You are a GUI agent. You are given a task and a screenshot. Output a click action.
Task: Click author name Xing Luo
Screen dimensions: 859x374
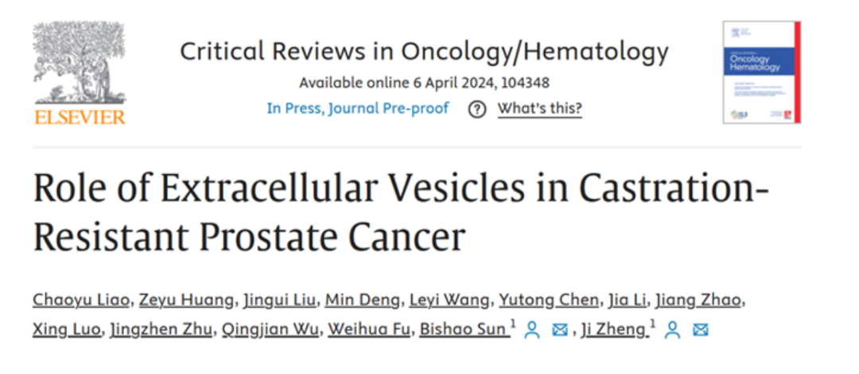68,330
